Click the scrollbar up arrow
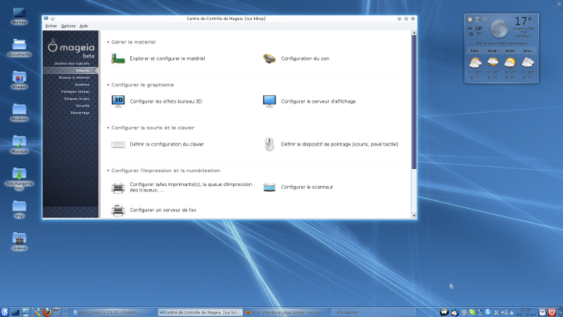Viewport: 563px width, 317px height. pyautogui.click(x=414, y=32)
